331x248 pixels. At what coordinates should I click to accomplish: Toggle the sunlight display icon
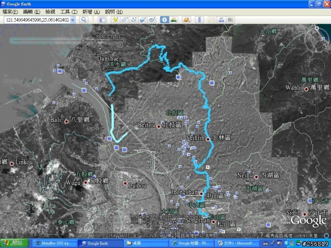(x=174, y=20)
